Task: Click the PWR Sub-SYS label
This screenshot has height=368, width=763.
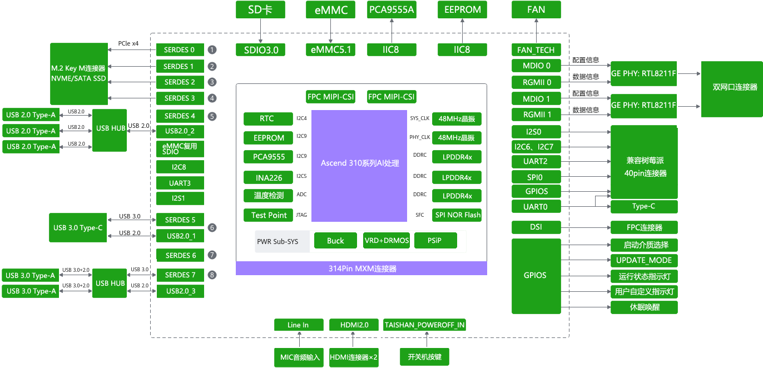Action: (x=278, y=242)
